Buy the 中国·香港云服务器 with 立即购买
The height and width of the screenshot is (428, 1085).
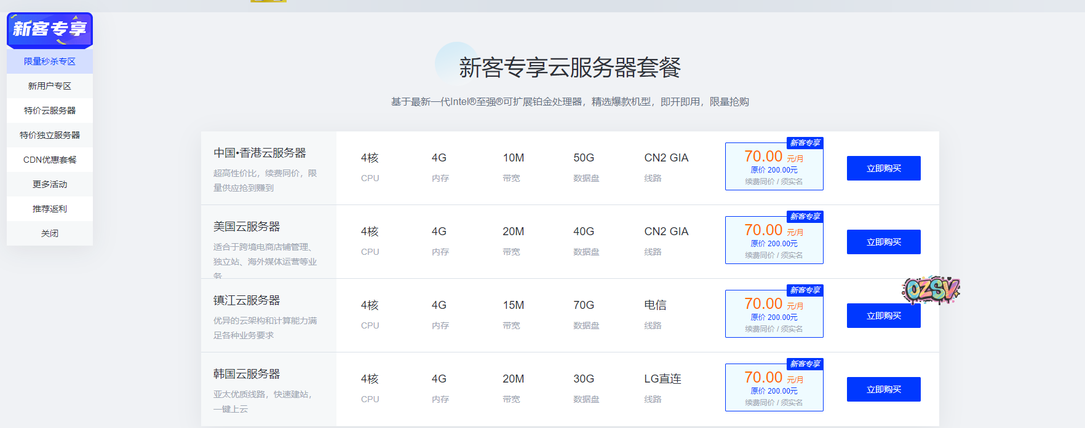pyautogui.click(x=883, y=168)
